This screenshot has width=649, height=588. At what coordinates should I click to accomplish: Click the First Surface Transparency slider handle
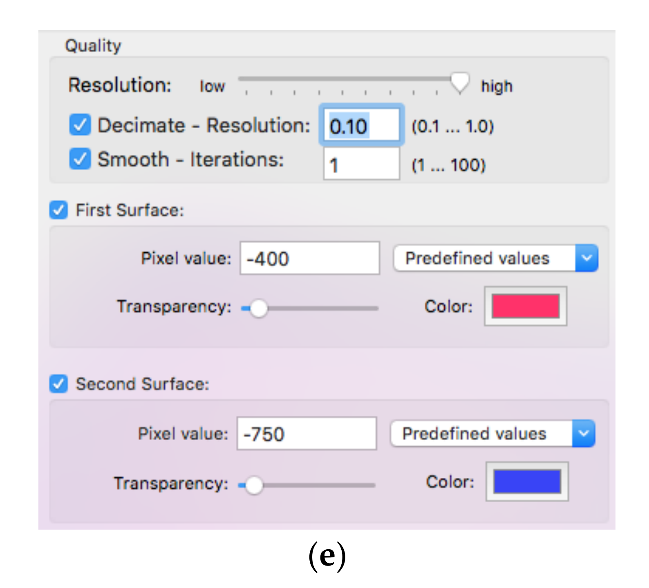click(x=258, y=308)
